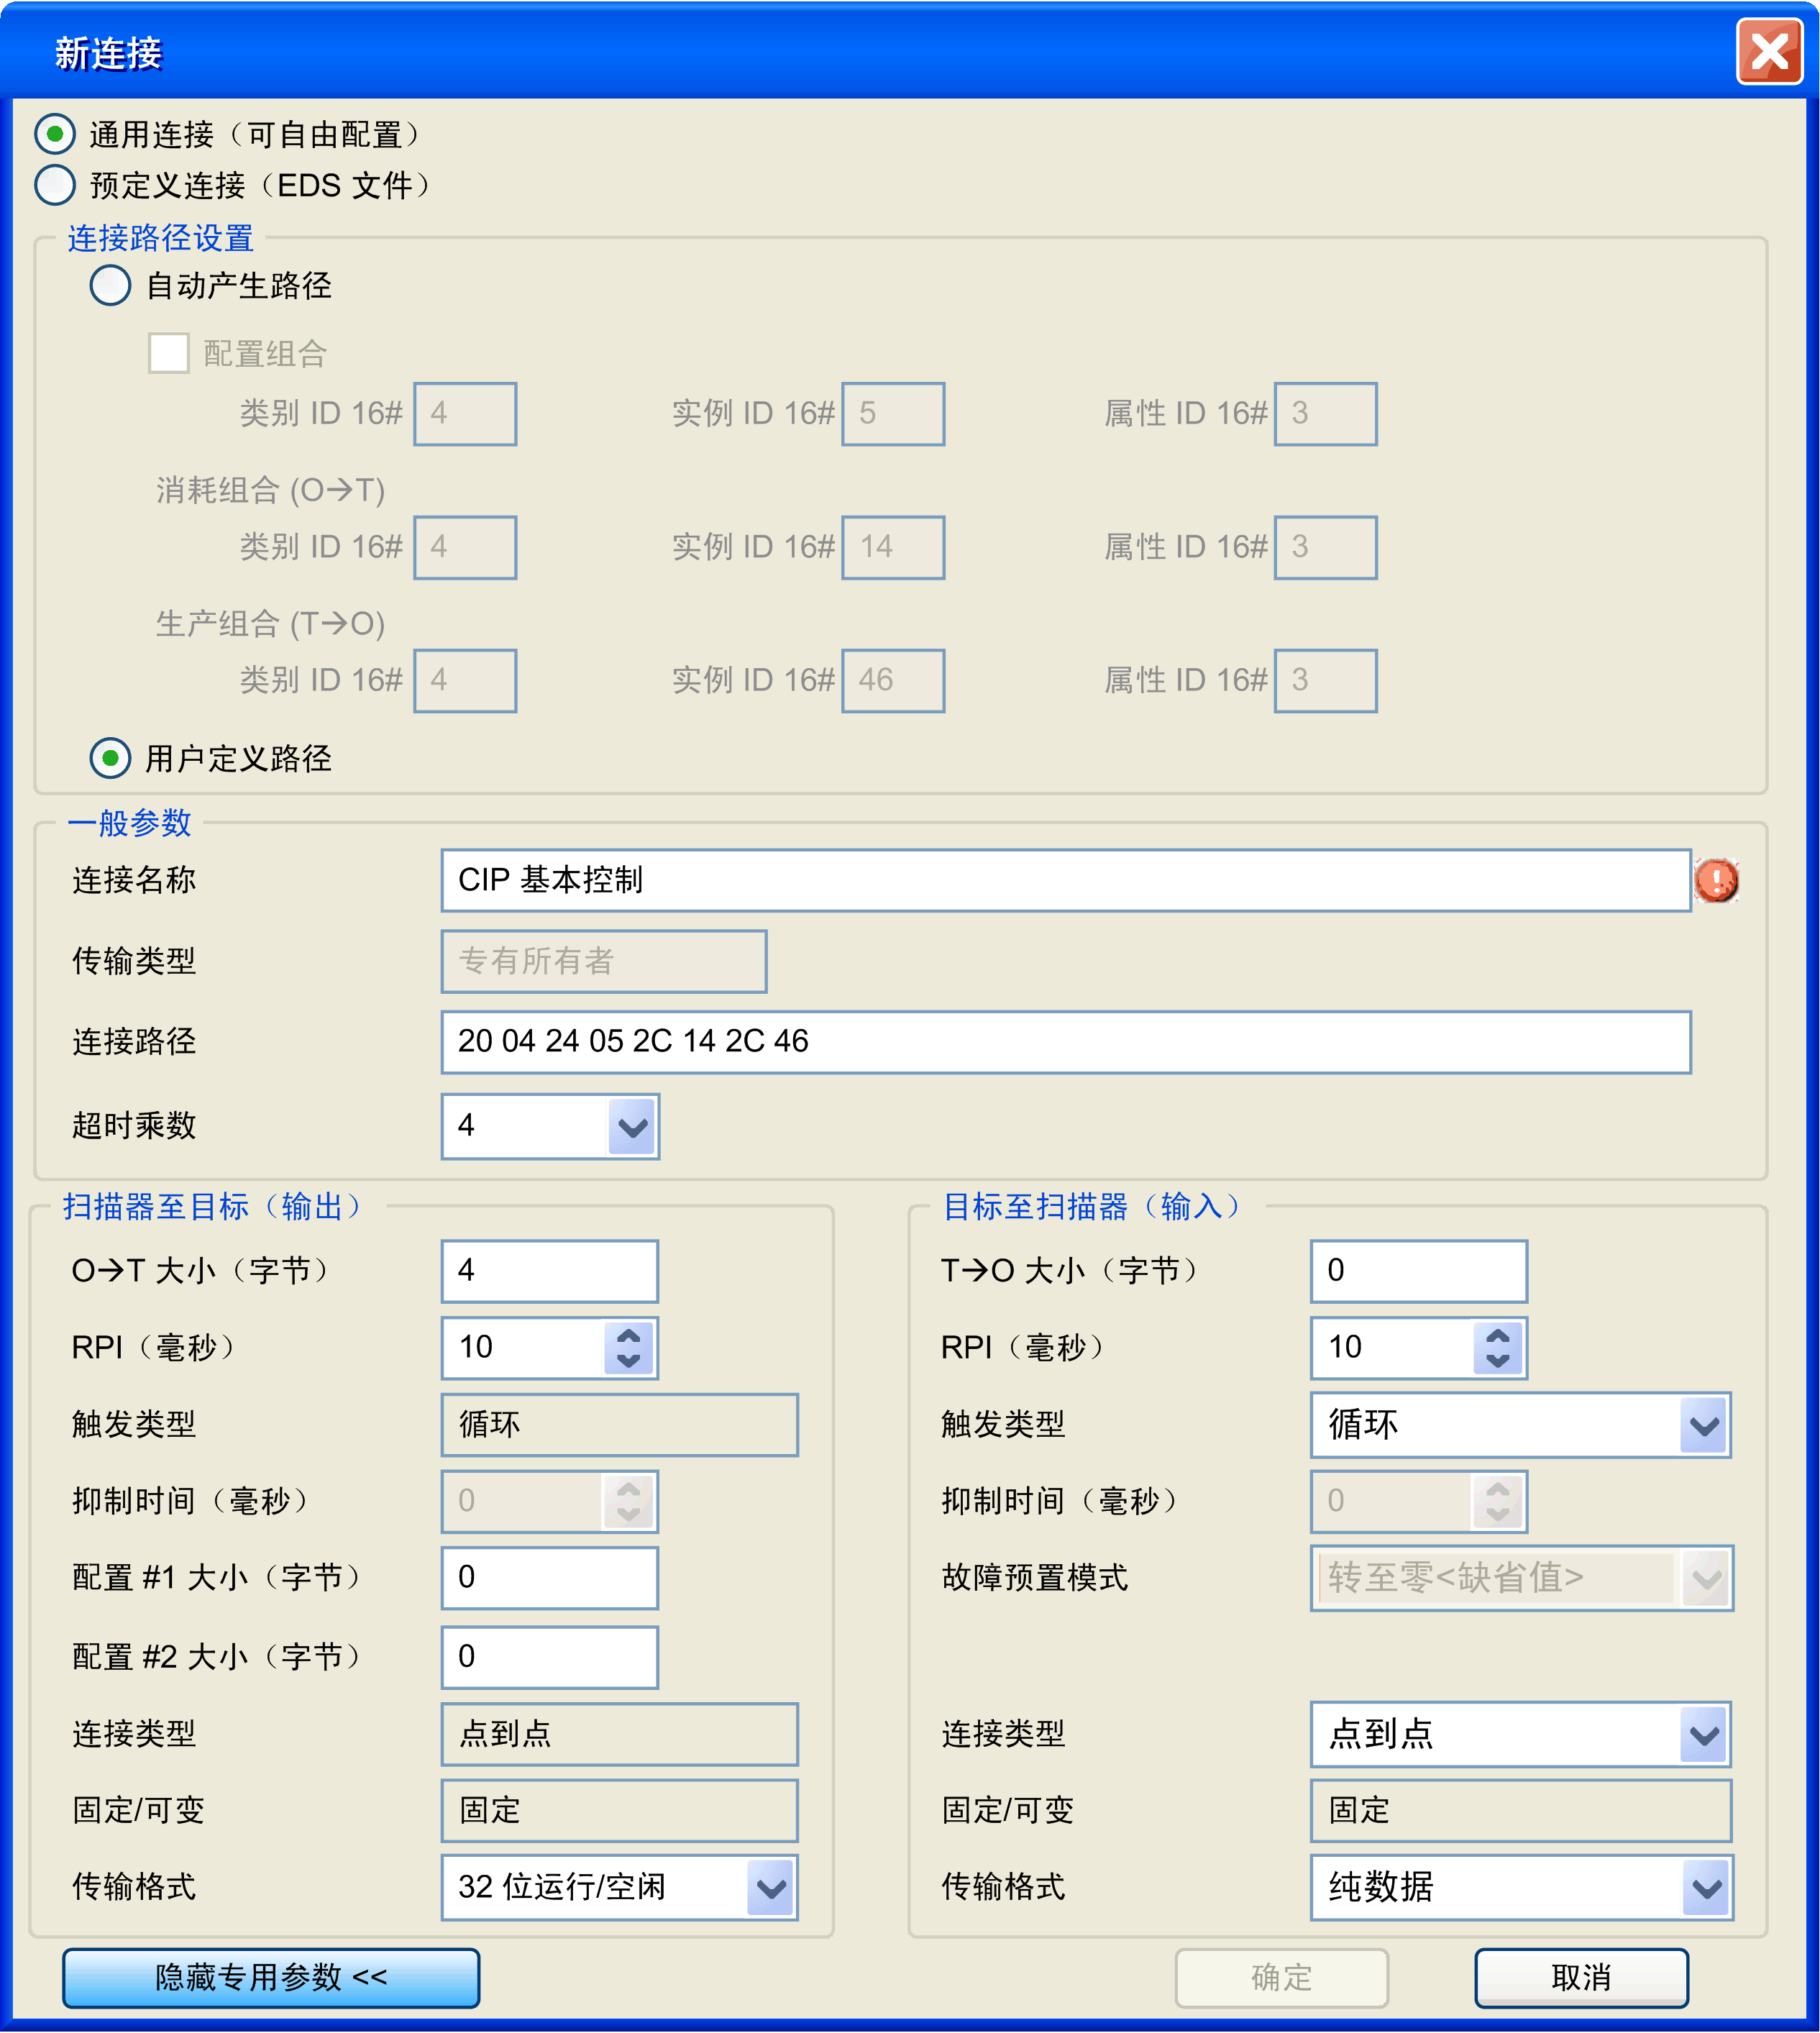Click 隐藏专用参数 << button
This screenshot has width=1820, height=2033.
pyautogui.click(x=270, y=1978)
